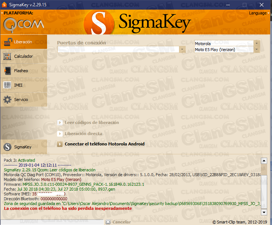Switch to the Flasheo tab
The width and height of the screenshot is (272, 225).
[x=24, y=71]
